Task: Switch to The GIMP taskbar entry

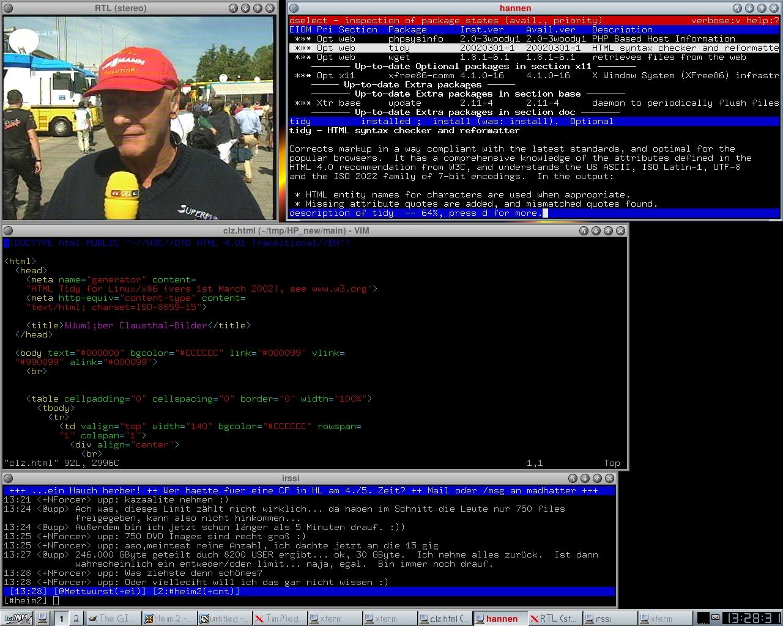Action: pyautogui.click(x=113, y=618)
